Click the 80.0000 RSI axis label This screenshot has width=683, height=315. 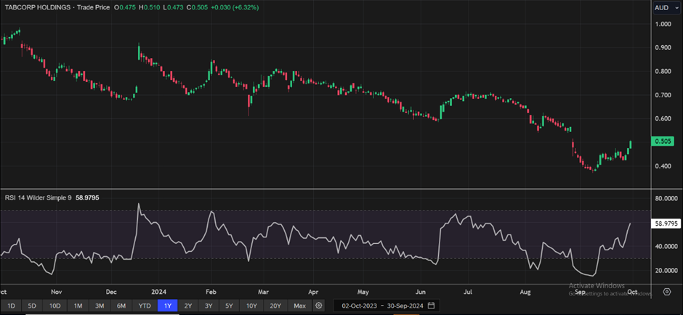[665, 199]
